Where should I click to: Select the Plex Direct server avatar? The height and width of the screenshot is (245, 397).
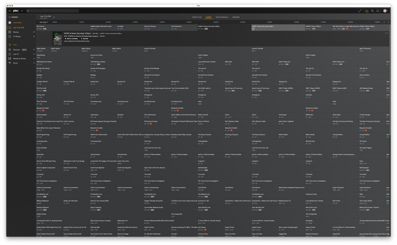[10, 23]
